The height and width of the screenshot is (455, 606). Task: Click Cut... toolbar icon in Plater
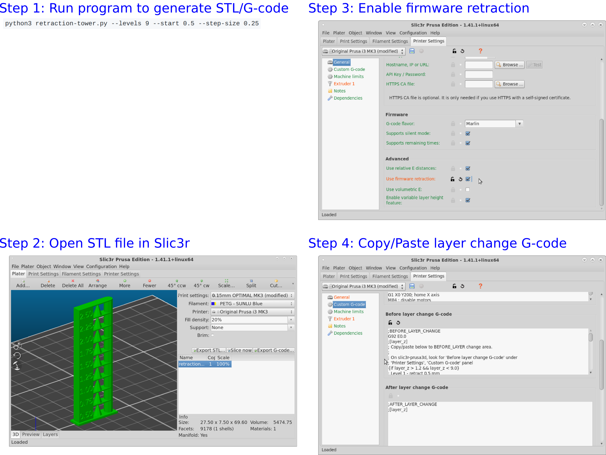click(276, 281)
